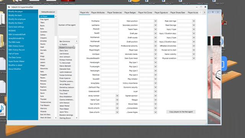Click player list scroll down arrow

click(77, 118)
